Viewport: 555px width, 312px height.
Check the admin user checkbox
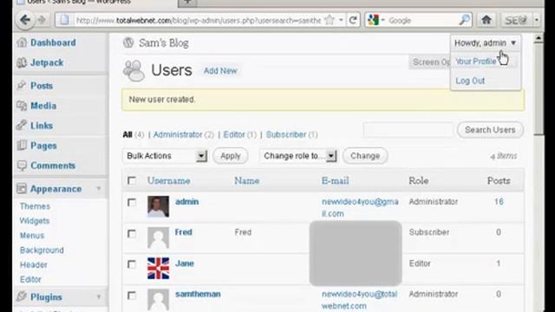click(132, 202)
